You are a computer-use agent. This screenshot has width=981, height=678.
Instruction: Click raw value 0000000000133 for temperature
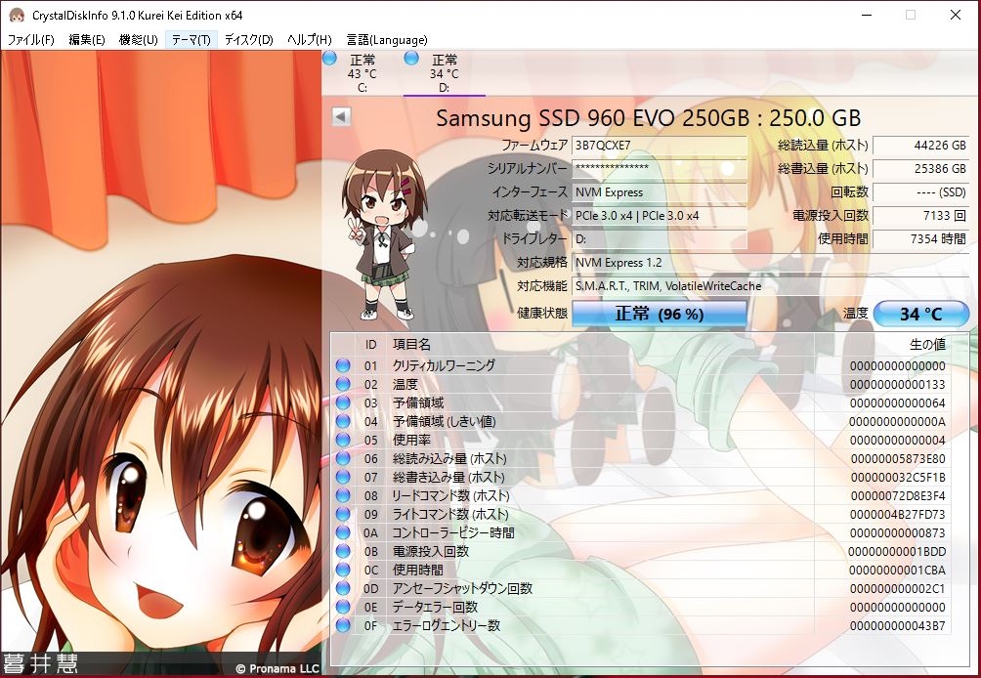click(897, 384)
